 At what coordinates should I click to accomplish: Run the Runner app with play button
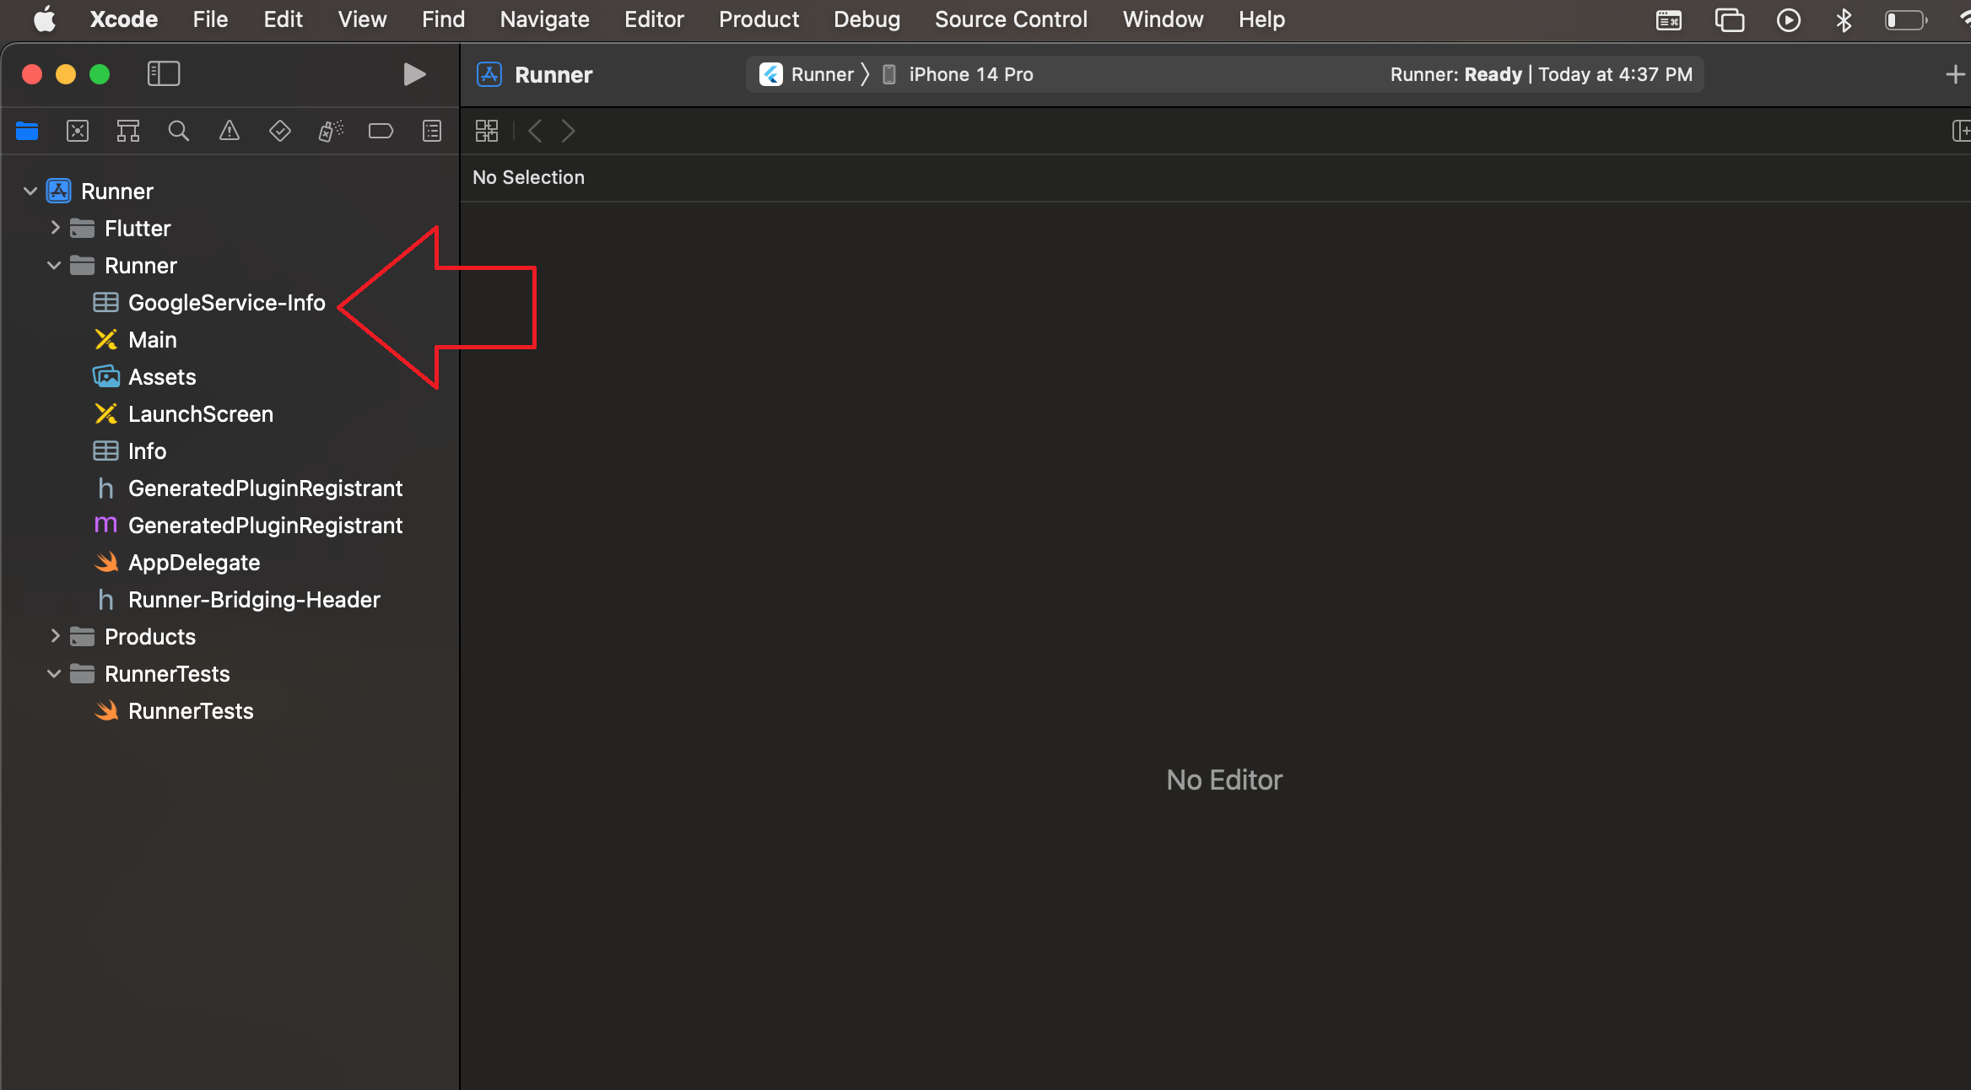(x=413, y=74)
